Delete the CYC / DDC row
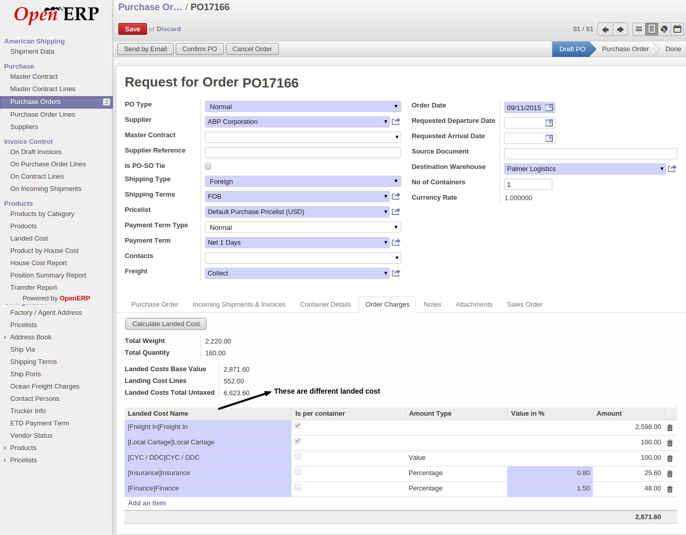686x535 pixels. 670,458
